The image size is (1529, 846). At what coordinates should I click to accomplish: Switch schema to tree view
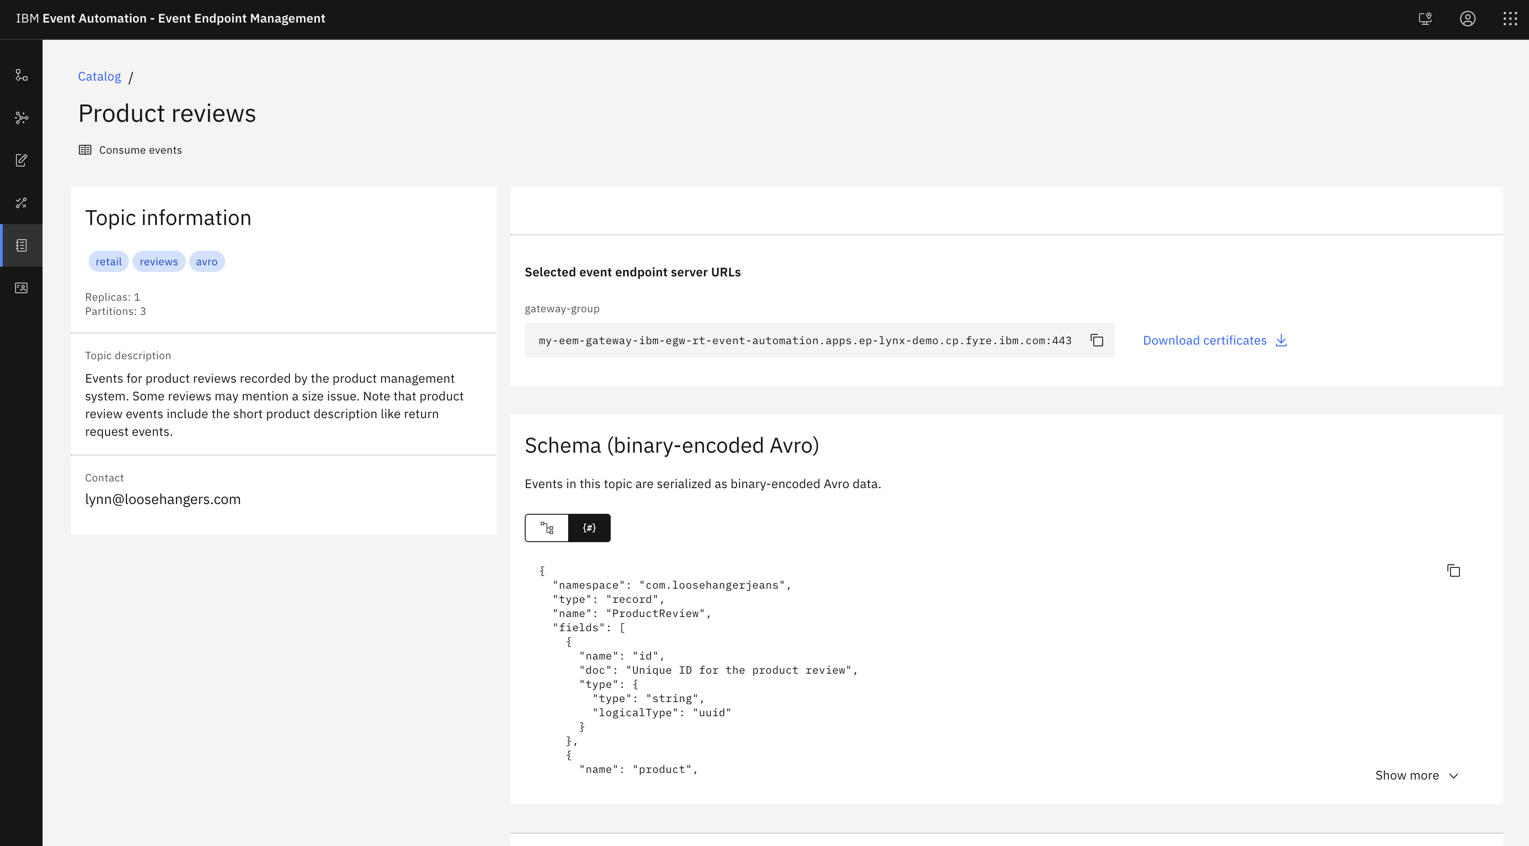point(546,528)
